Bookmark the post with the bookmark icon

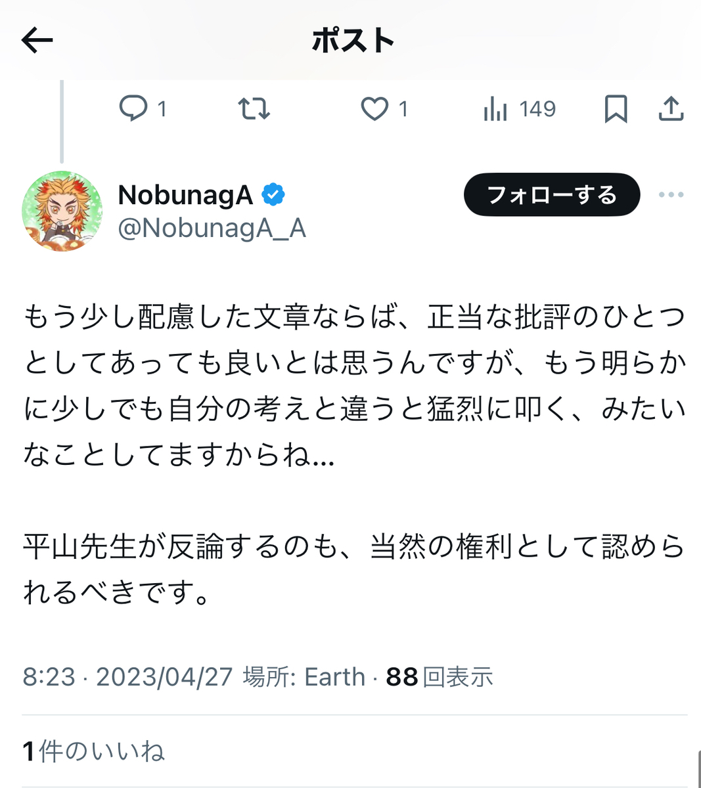(616, 109)
